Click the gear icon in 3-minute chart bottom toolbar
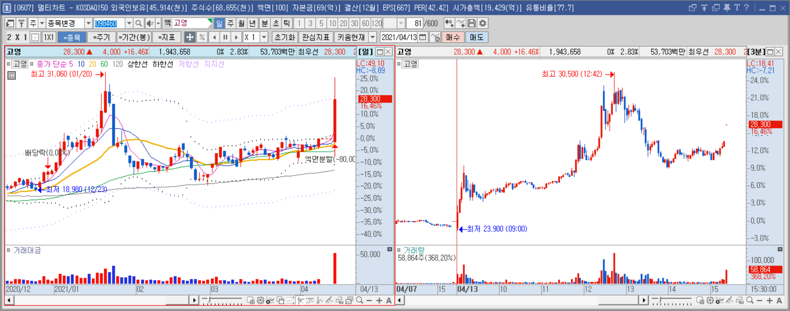This screenshot has width=790, height=311. (x=710, y=300)
